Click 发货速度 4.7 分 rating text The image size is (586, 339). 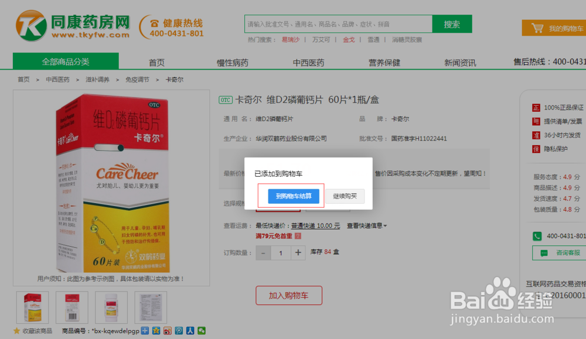tap(557, 198)
